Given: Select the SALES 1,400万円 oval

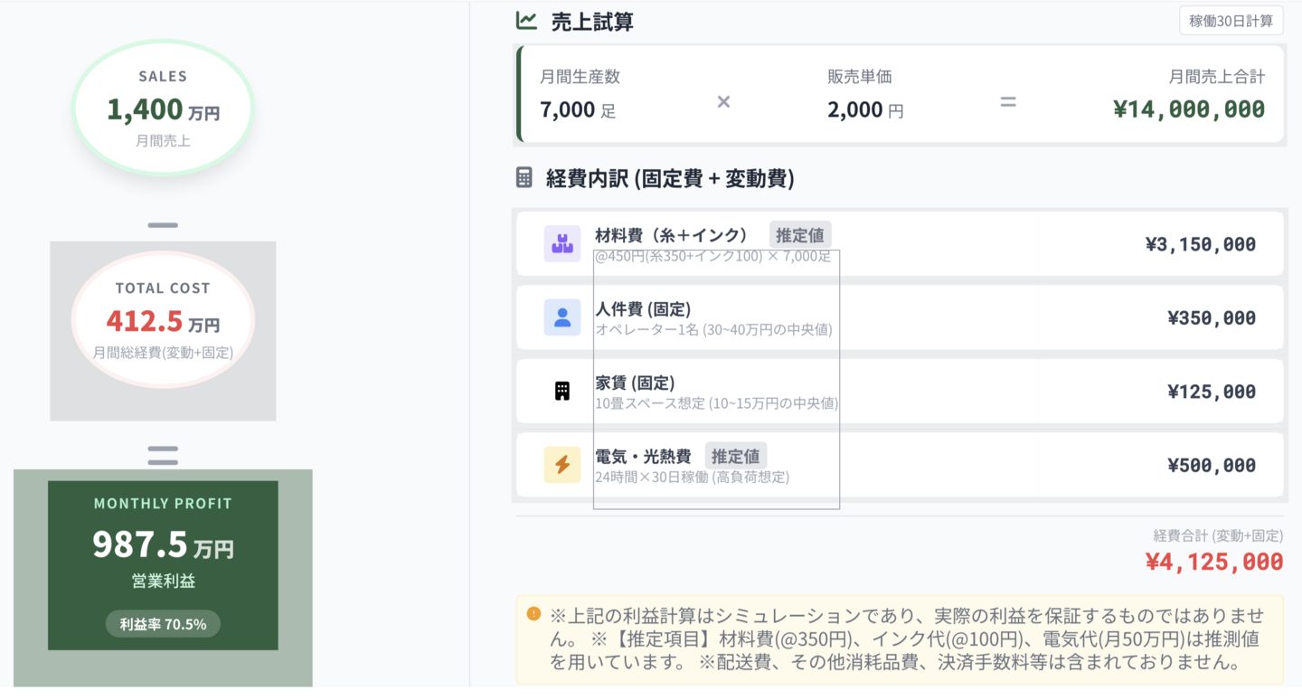Looking at the screenshot, I should (x=163, y=108).
